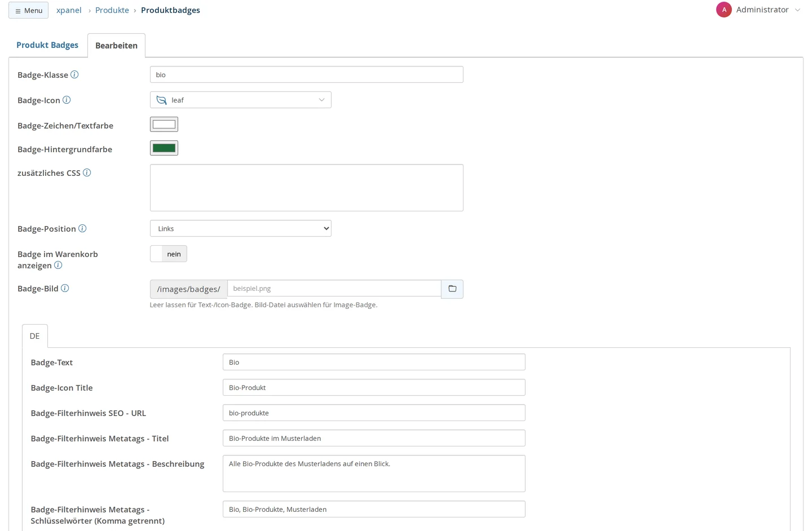The height and width of the screenshot is (531, 812).
Task: Click the Badge-Text input field
Action: (x=374, y=362)
